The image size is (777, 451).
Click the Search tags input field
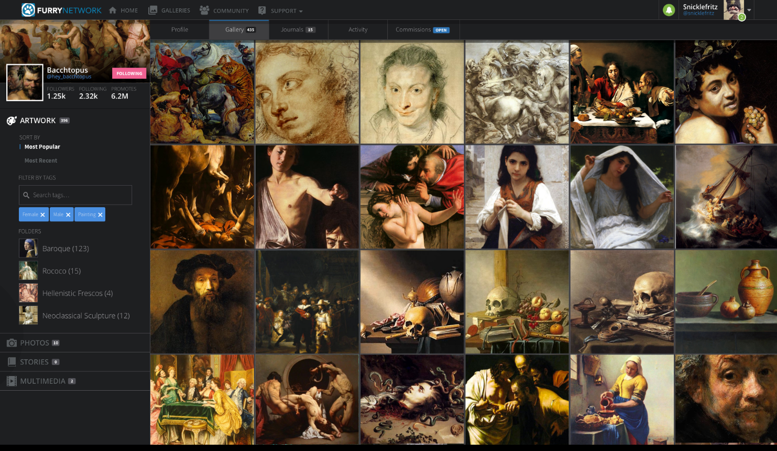(75, 195)
